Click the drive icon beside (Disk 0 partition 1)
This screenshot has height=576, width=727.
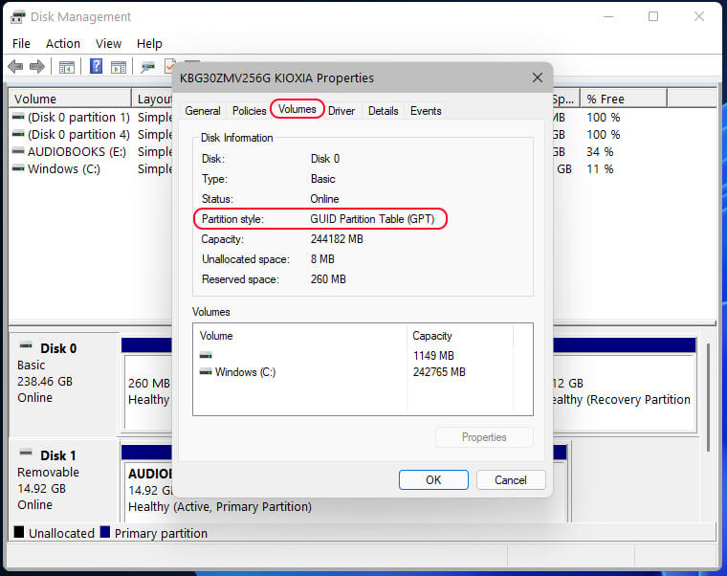click(18, 117)
